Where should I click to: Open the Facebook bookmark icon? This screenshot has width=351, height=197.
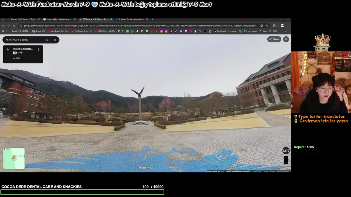point(196,31)
